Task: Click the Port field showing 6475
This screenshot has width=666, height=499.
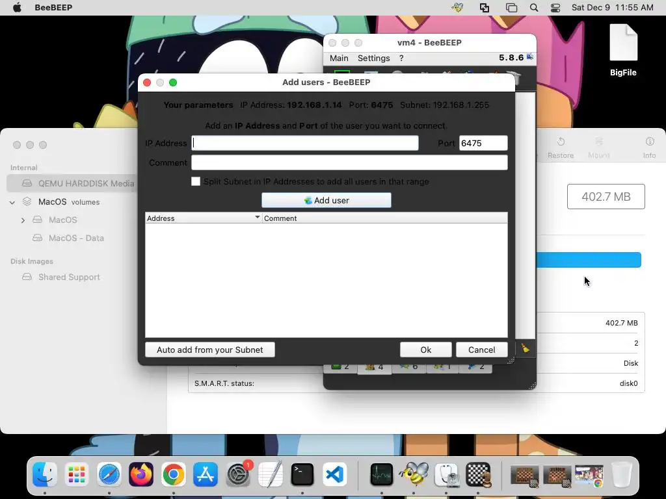Action: 483,143
